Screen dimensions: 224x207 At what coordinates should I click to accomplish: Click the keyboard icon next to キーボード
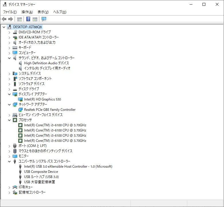15,48
